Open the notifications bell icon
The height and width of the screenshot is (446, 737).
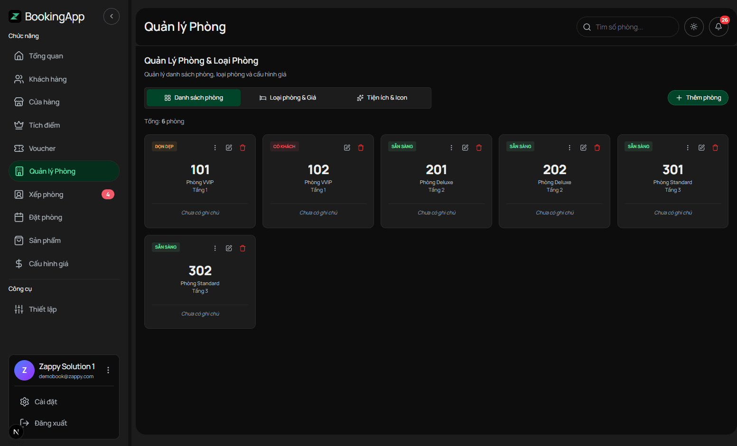[718, 27]
